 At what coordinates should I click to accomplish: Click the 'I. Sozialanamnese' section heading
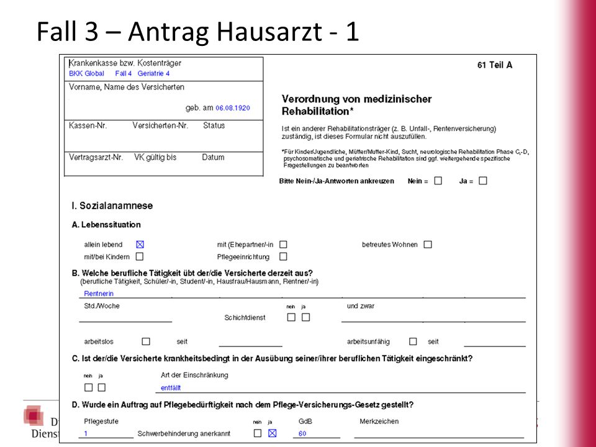pyautogui.click(x=112, y=205)
